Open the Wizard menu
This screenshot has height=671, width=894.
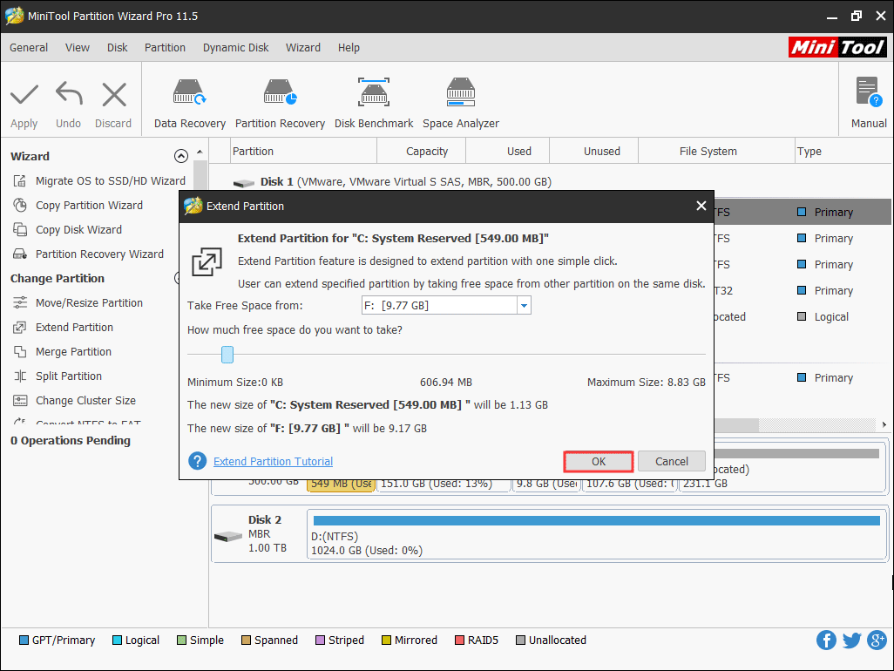click(302, 47)
